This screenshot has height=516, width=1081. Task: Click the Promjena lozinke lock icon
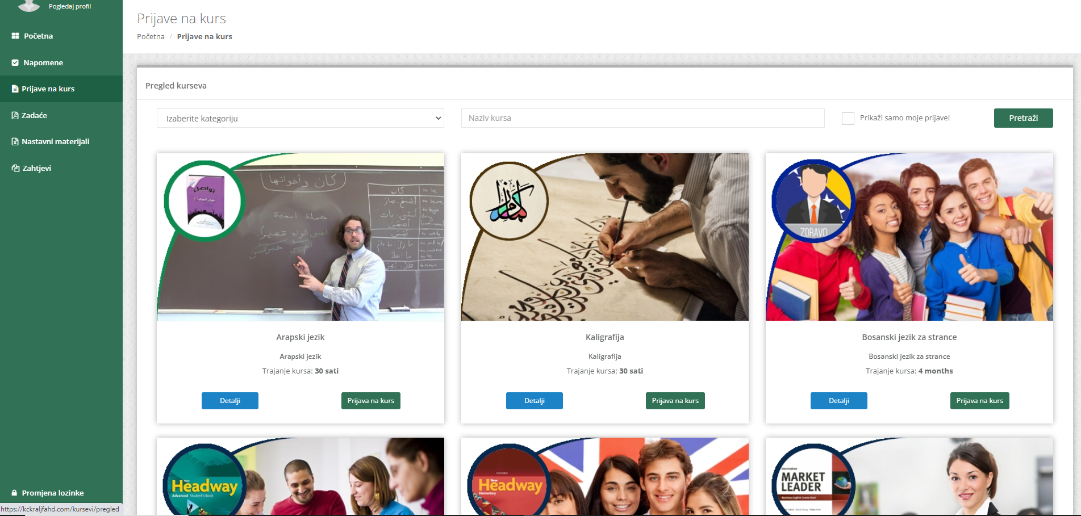coord(15,493)
